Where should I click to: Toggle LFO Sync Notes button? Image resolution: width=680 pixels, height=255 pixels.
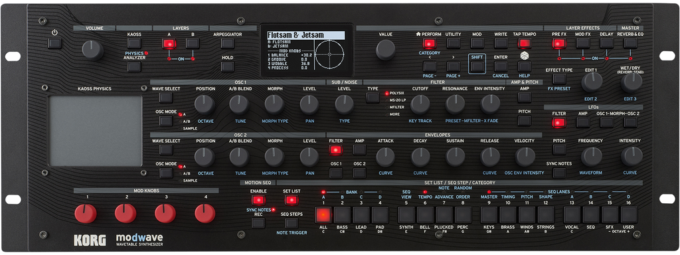point(559,173)
